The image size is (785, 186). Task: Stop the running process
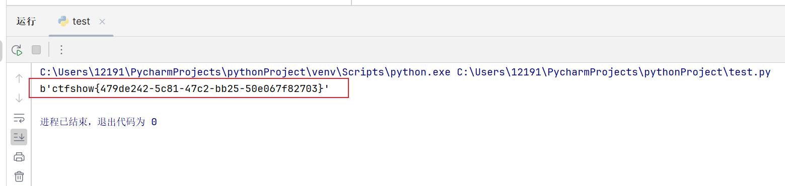point(36,50)
